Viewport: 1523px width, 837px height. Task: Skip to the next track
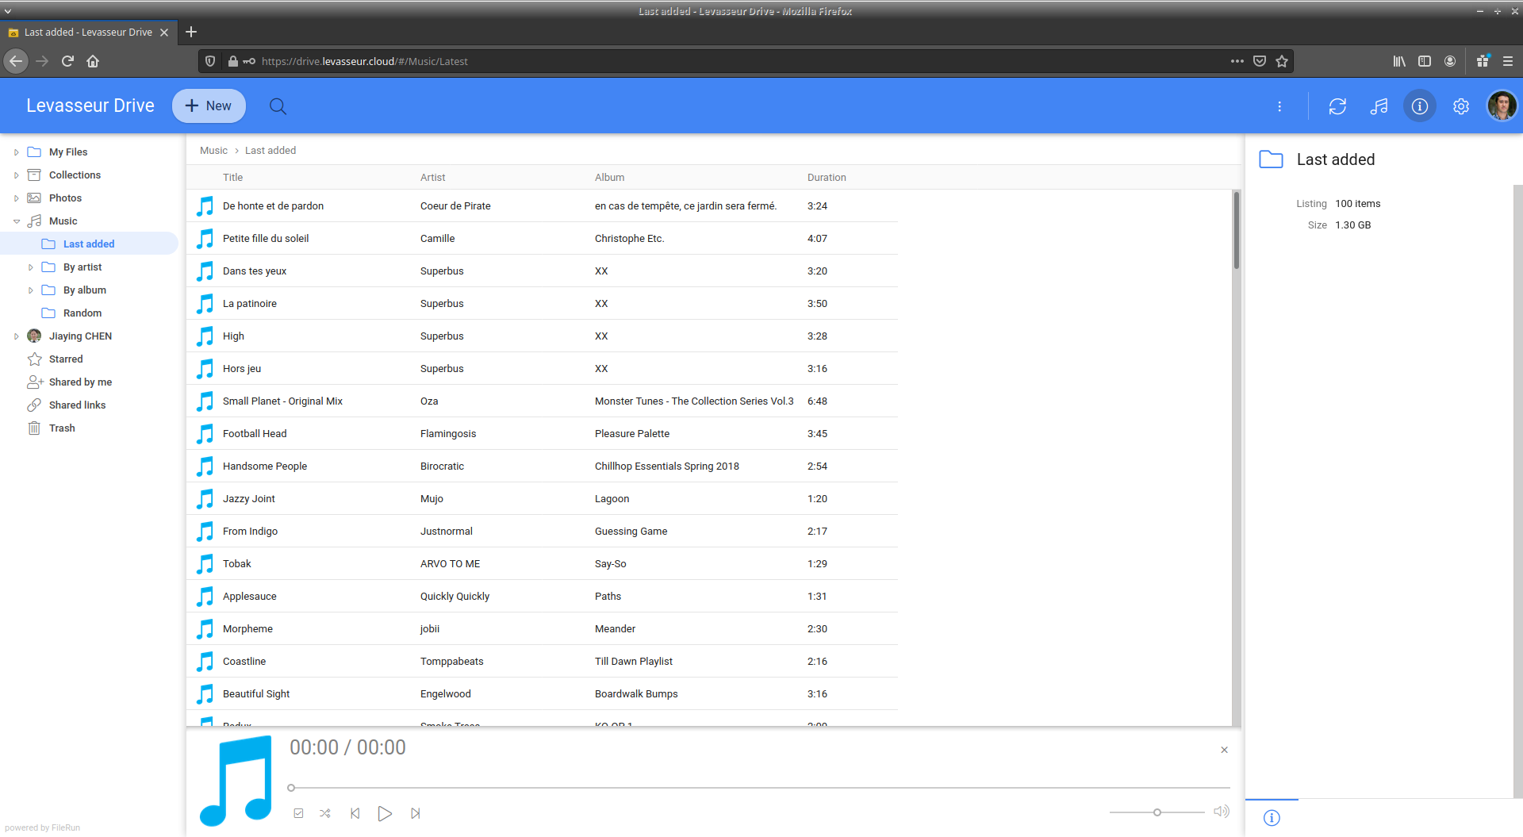click(x=416, y=813)
